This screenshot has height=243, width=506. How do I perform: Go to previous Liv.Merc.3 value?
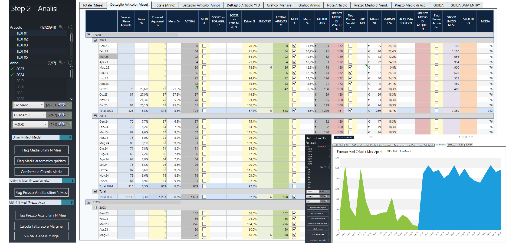60,105
